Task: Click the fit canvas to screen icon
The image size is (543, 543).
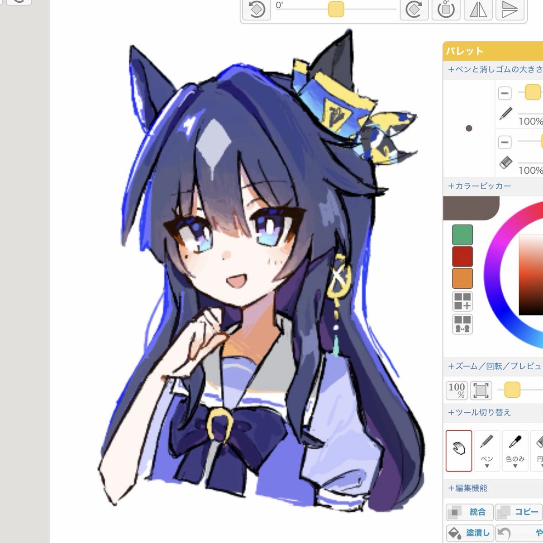Action: click(x=481, y=390)
